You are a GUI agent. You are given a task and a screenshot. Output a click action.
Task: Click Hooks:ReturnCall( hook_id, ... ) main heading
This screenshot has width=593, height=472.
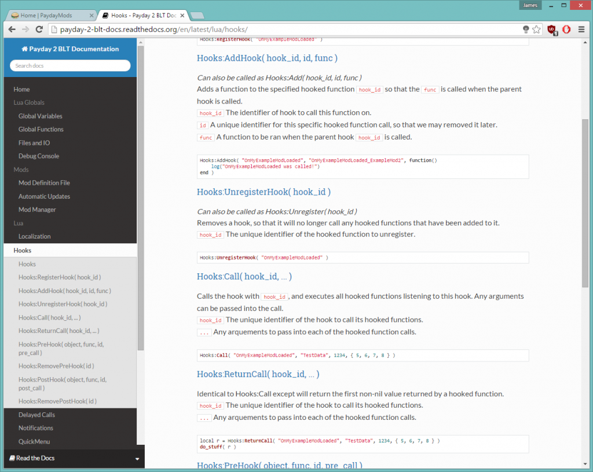tap(258, 374)
